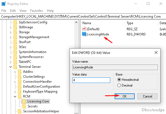Expand the Storage tree node

coord(10,32)
